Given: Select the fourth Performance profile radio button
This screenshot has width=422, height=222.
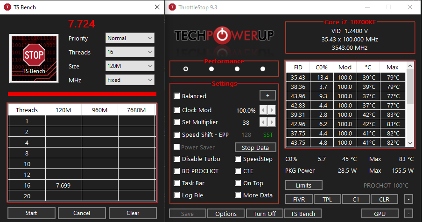Looking at the screenshot, I should (263, 69).
